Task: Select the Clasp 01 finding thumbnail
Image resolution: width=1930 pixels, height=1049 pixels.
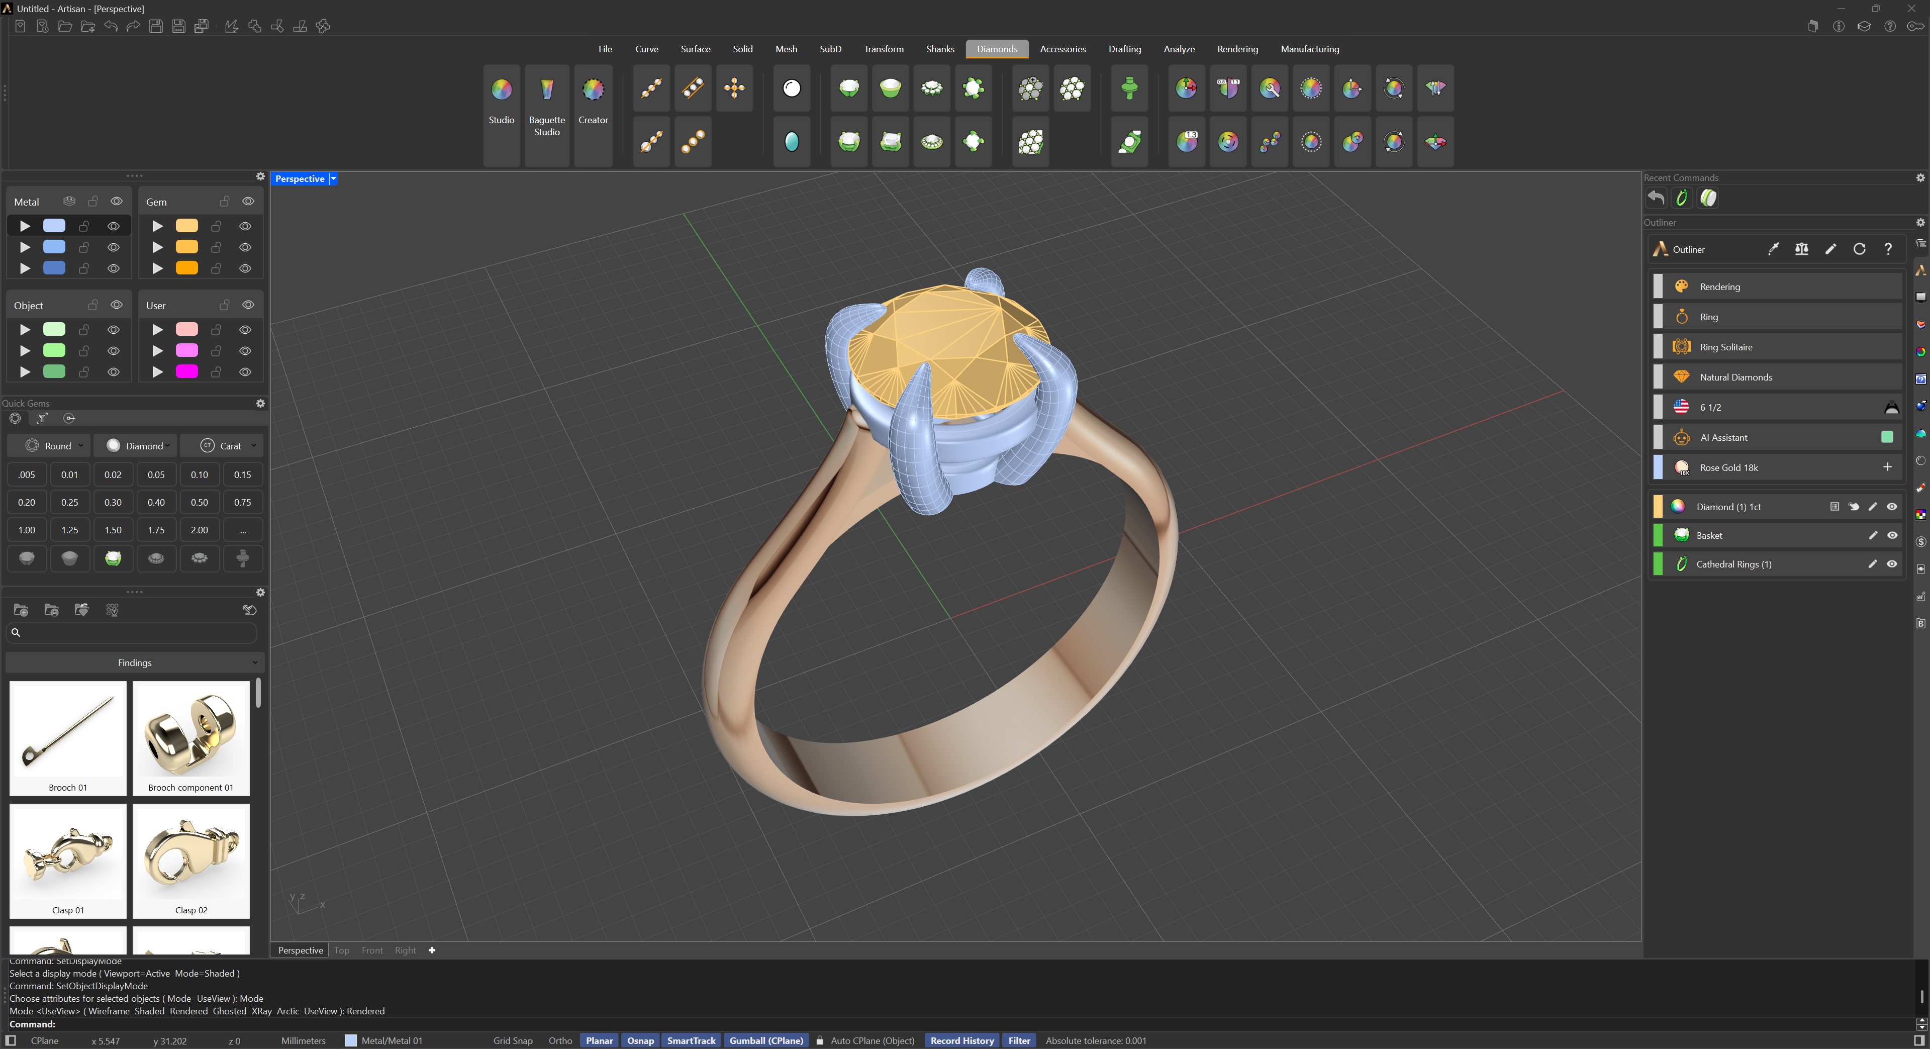Action: 68,861
